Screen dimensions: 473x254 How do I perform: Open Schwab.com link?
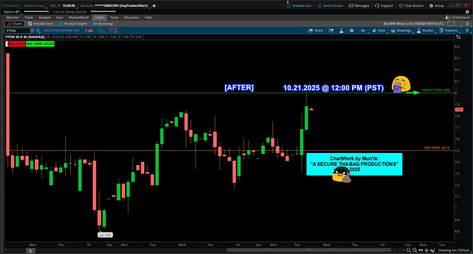[x=299, y=6]
